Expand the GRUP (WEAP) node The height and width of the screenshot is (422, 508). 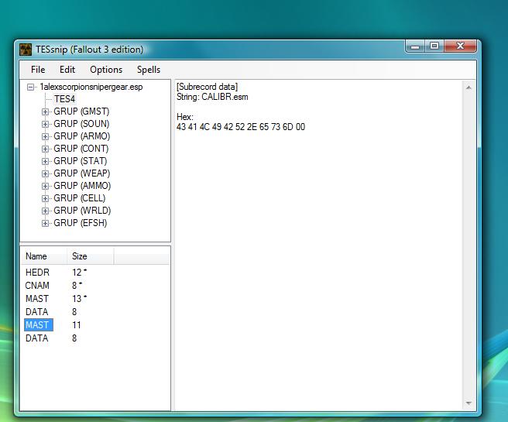[x=45, y=173]
